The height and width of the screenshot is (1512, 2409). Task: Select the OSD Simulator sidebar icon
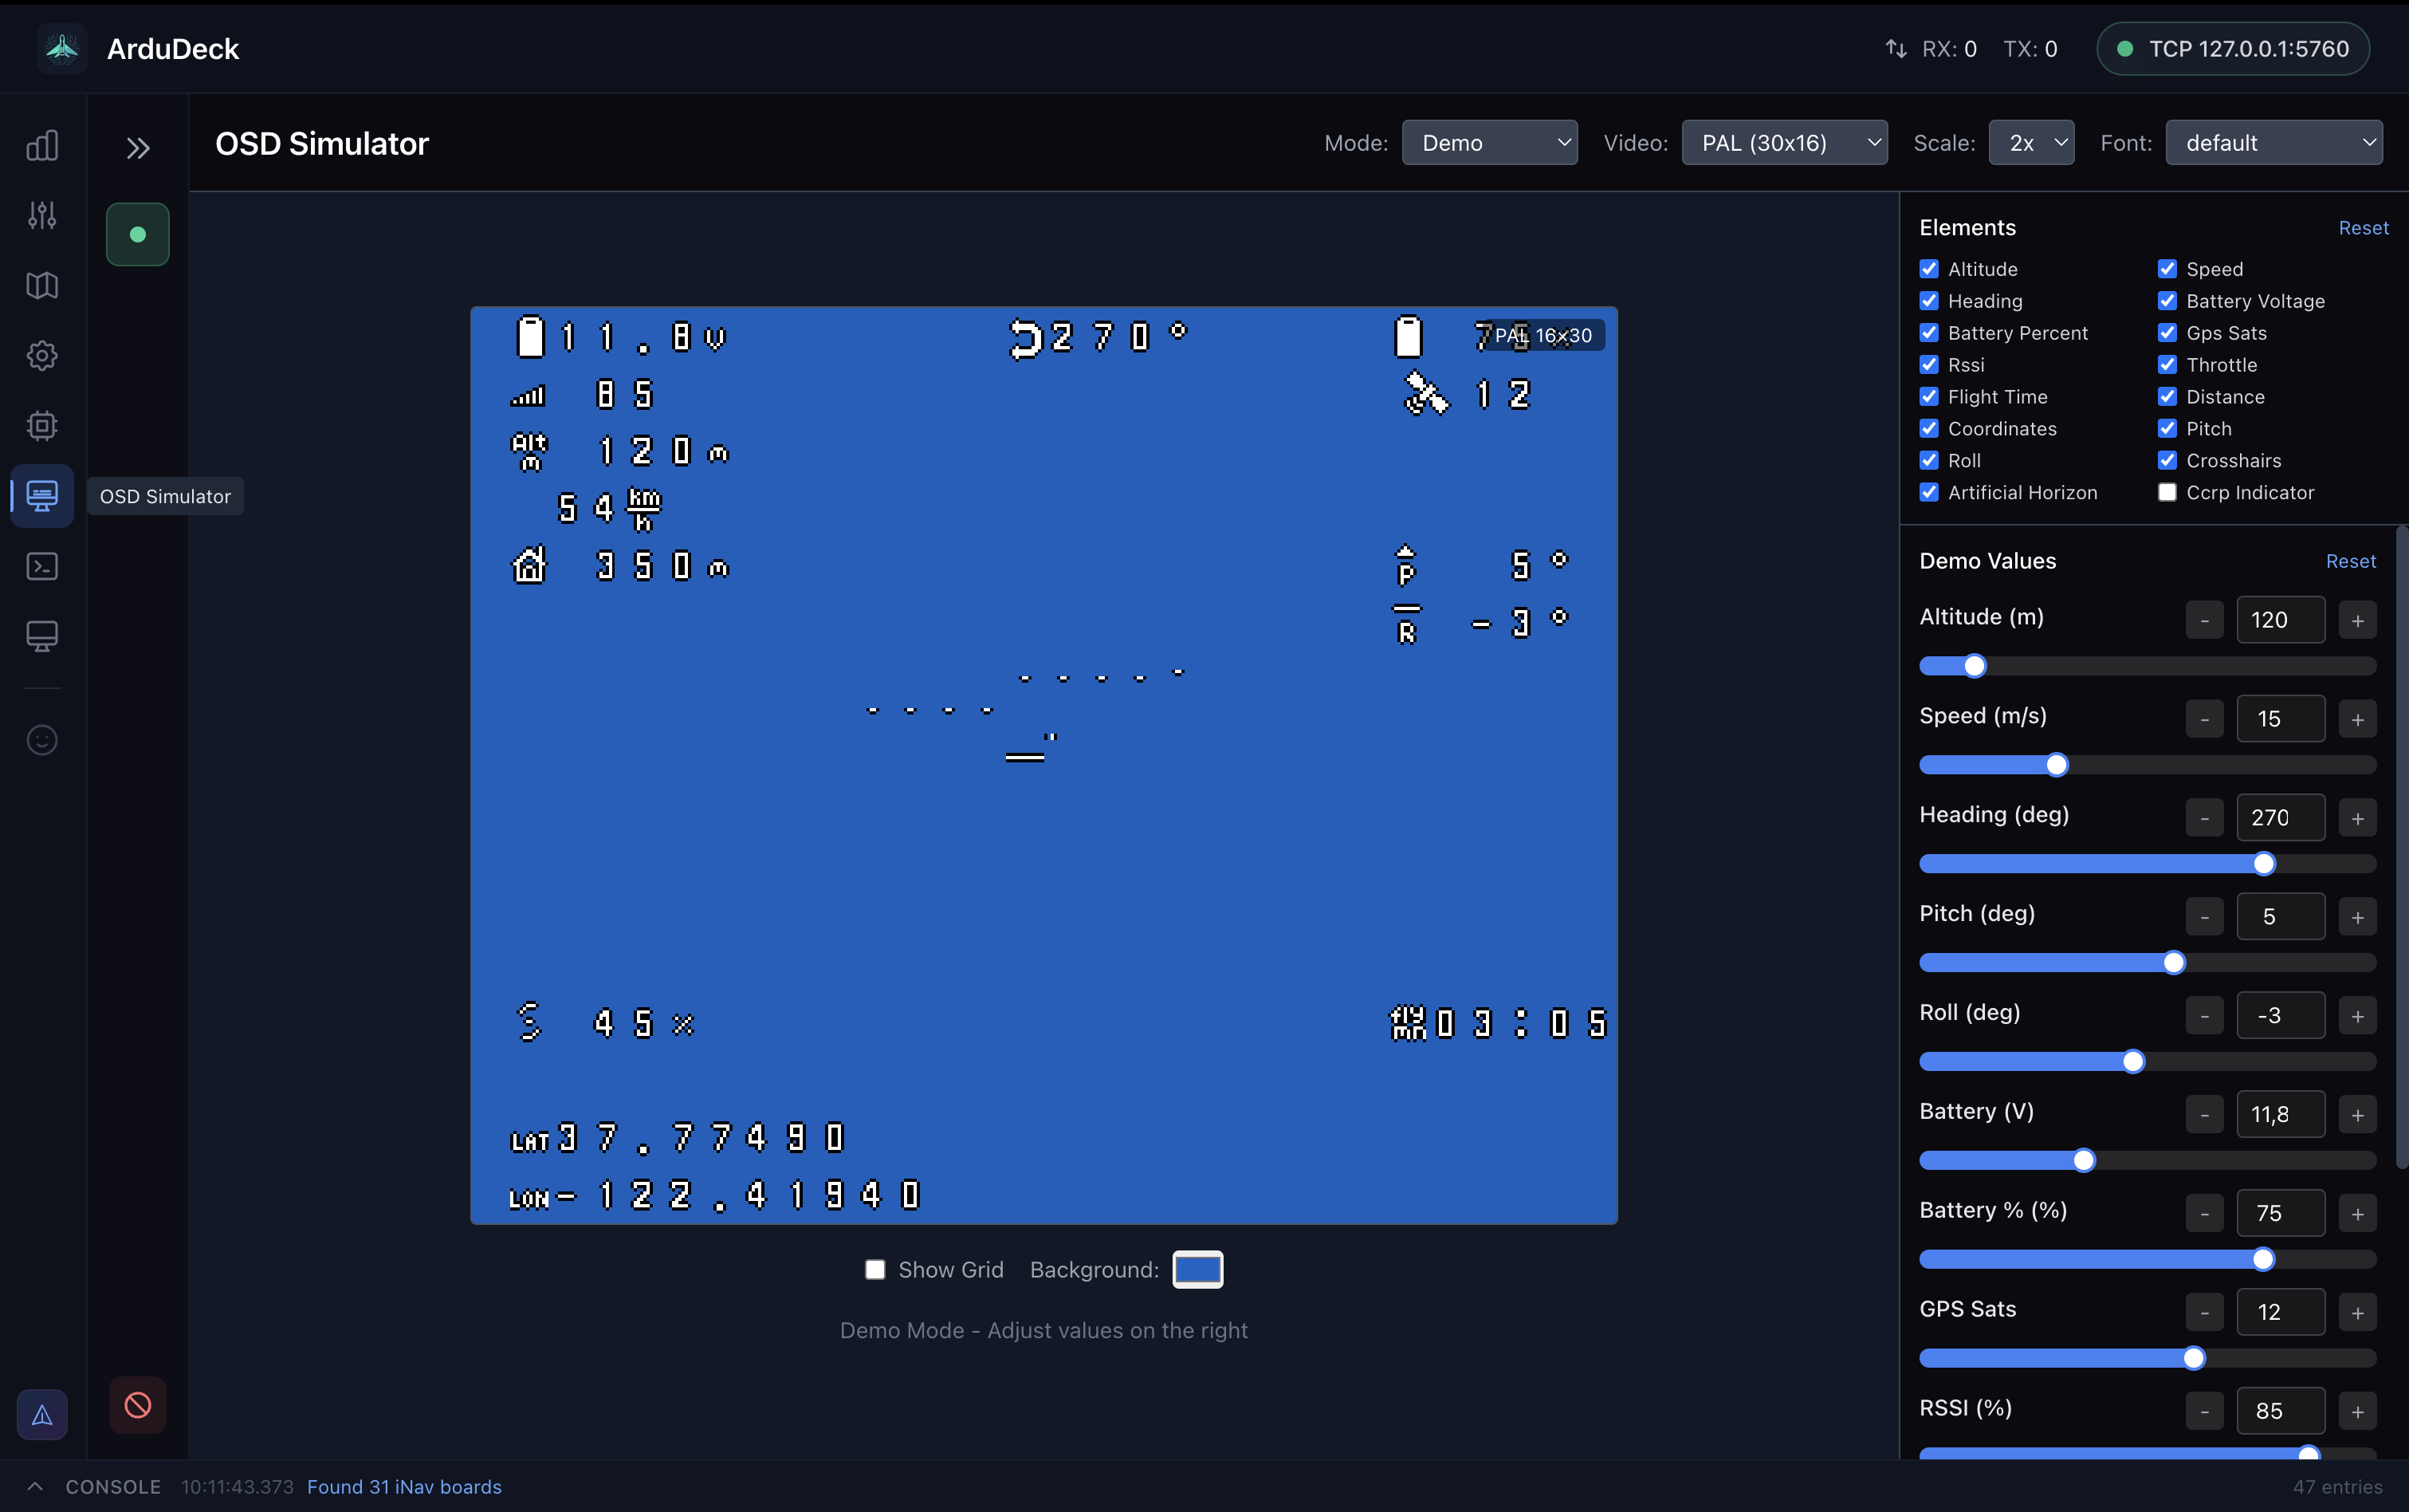[x=42, y=496]
